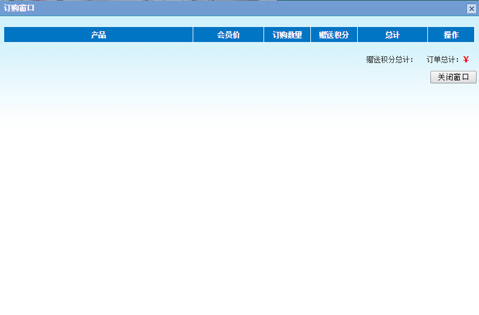Click the 产品 column header
The image size is (479, 315).
tap(98, 35)
